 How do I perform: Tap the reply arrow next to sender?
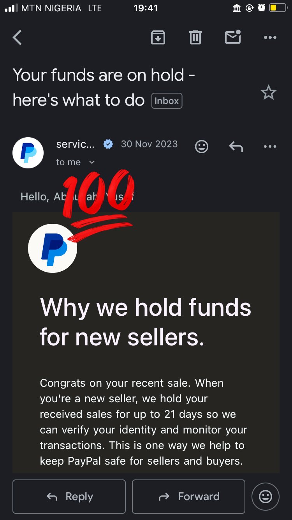236,147
